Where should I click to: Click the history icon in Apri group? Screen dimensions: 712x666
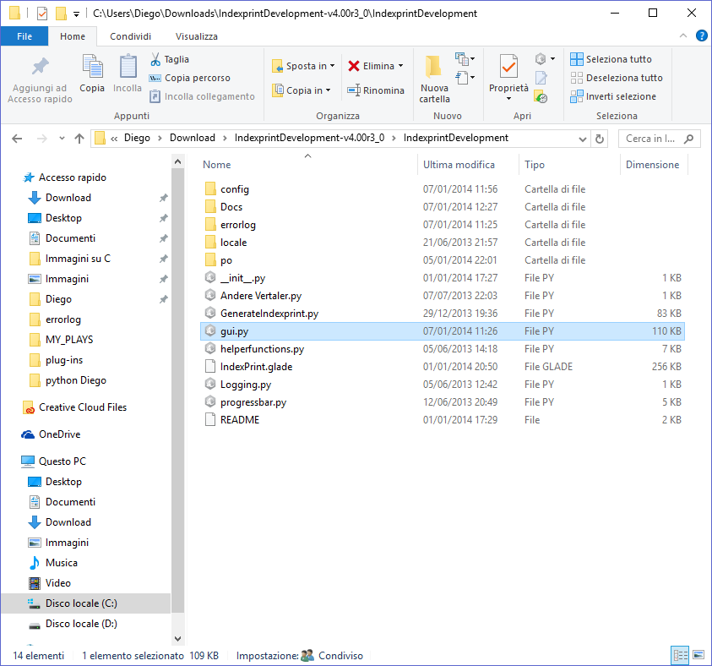(541, 96)
